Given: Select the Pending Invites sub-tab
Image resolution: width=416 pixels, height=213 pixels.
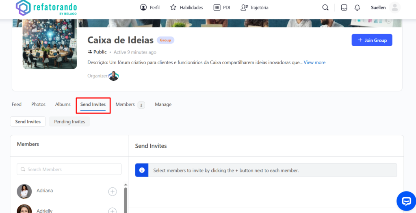Looking at the screenshot, I should point(69,122).
